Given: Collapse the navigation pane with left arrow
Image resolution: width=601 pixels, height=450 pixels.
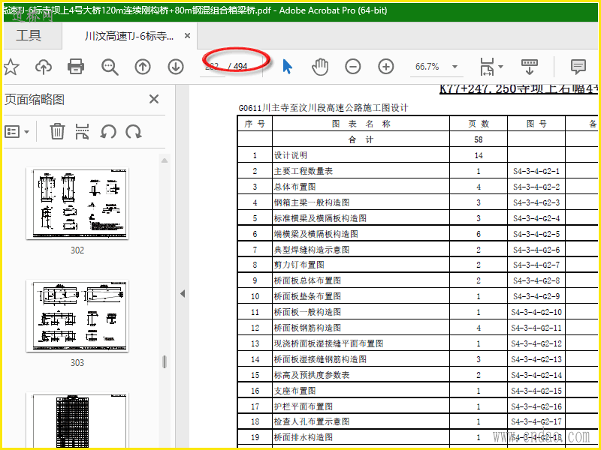Looking at the screenshot, I should (183, 293).
